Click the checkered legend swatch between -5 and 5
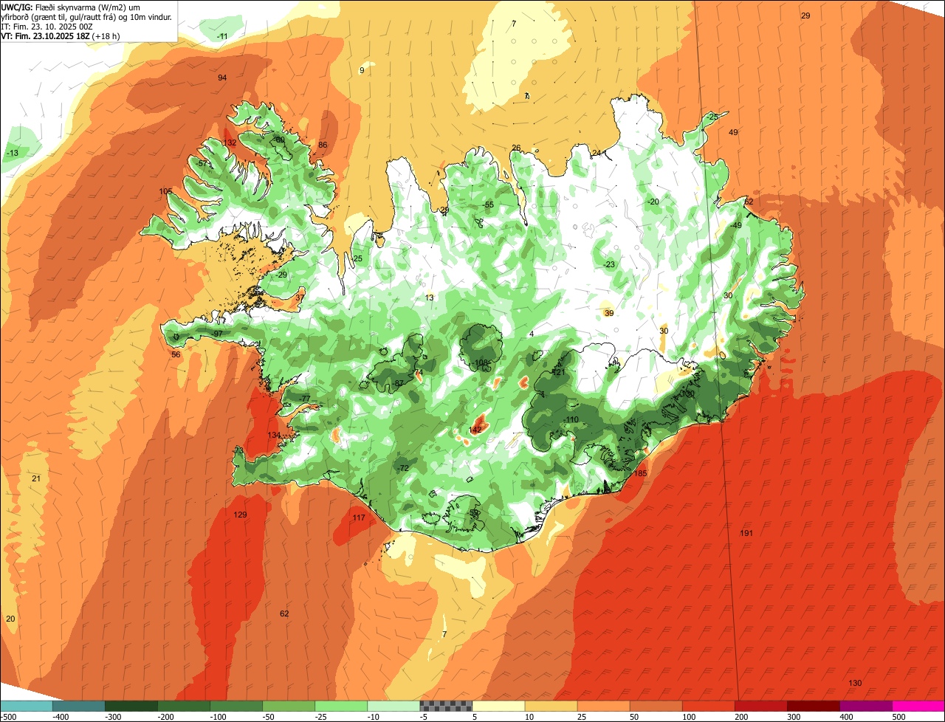The height and width of the screenshot is (722, 945). [445, 706]
